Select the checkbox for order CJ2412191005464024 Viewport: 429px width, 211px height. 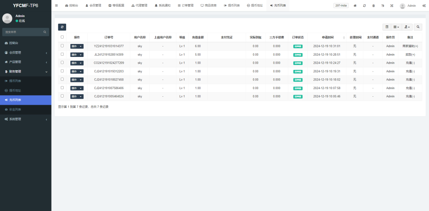62,96
